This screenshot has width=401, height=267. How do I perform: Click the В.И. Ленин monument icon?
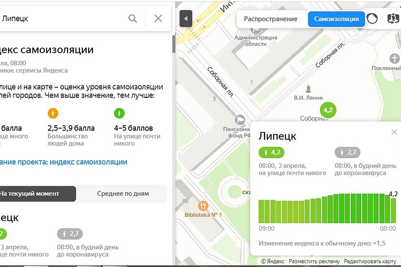[308, 89]
